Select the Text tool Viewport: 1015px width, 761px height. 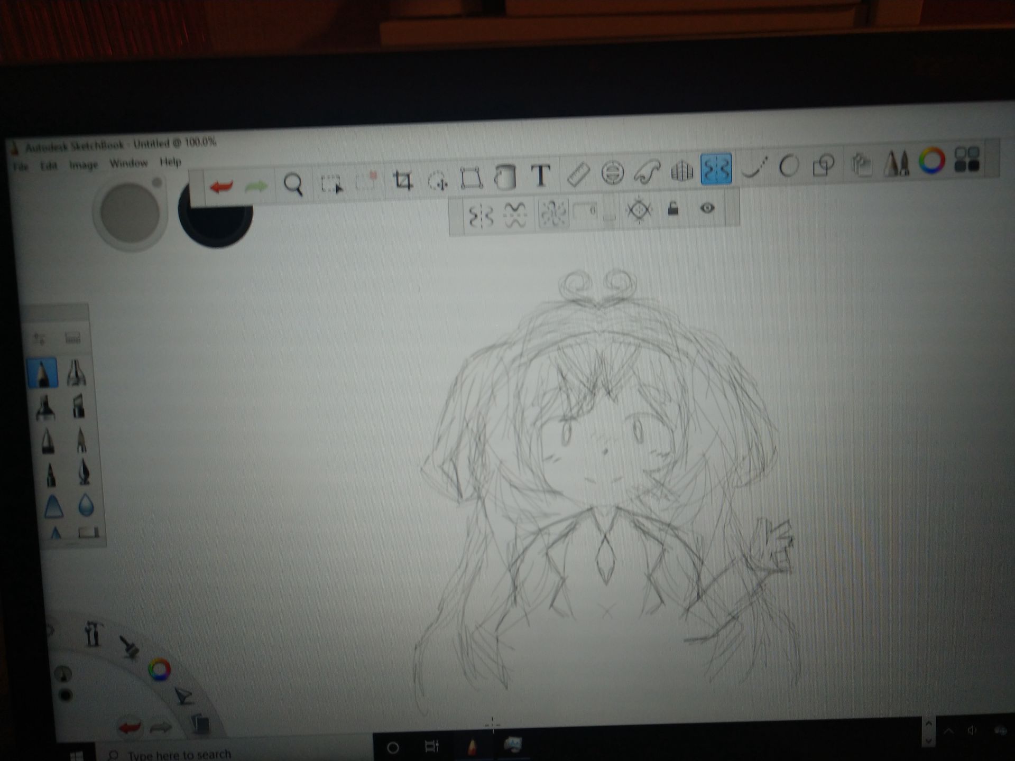[x=540, y=175]
